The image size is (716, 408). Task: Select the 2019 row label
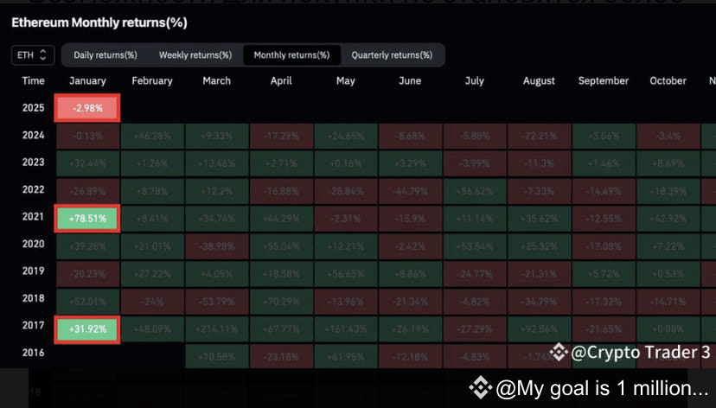click(x=34, y=271)
